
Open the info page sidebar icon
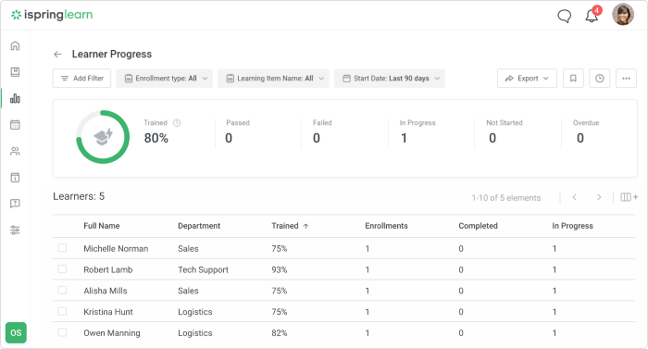[x=15, y=178]
